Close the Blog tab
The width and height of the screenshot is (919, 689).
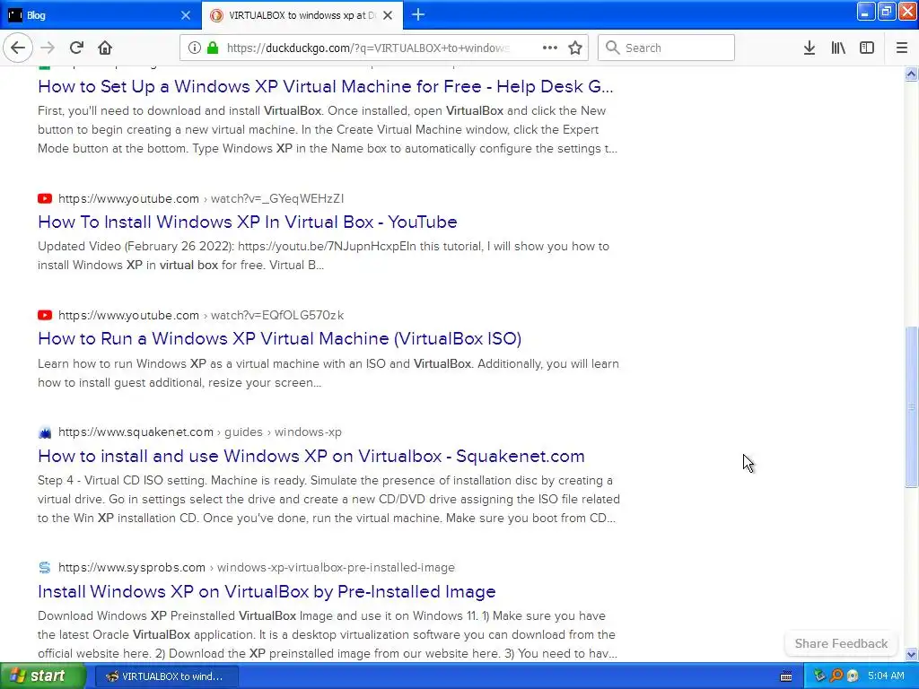(185, 15)
